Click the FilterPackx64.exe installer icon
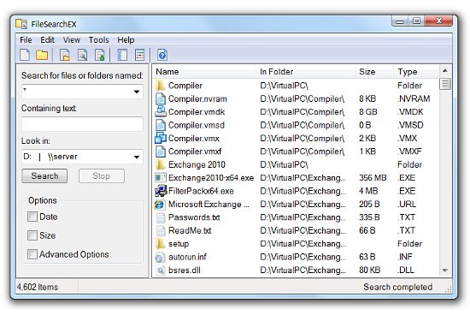 (161, 191)
